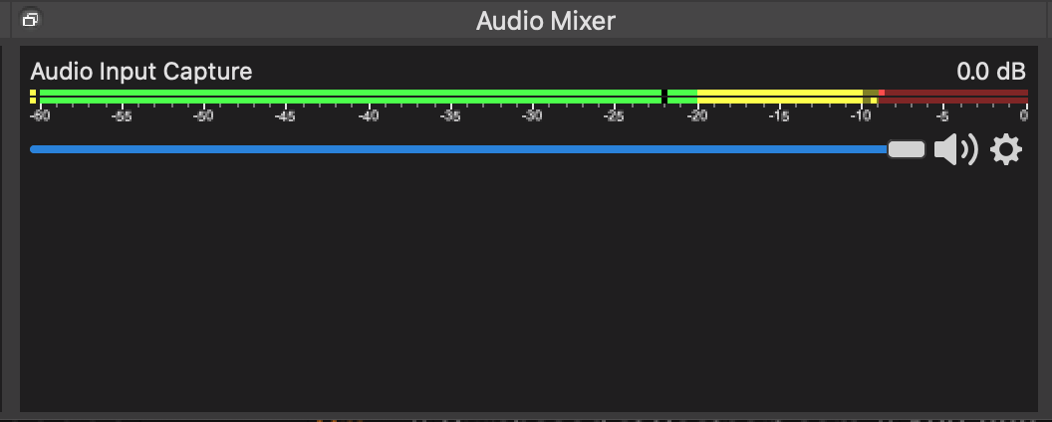Click the -35 tick label on meter scale
This screenshot has width=1052, height=422.
pos(450,116)
